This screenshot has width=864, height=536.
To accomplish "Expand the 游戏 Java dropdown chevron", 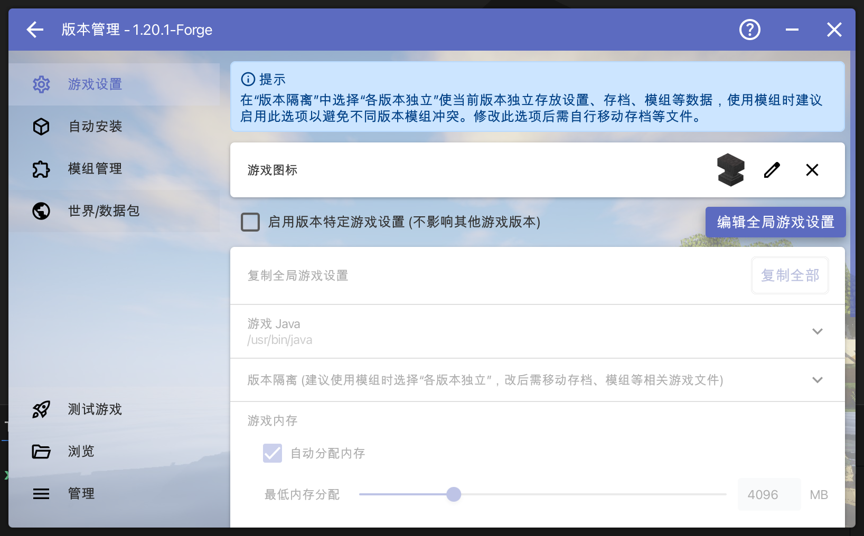I will (817, 331).
